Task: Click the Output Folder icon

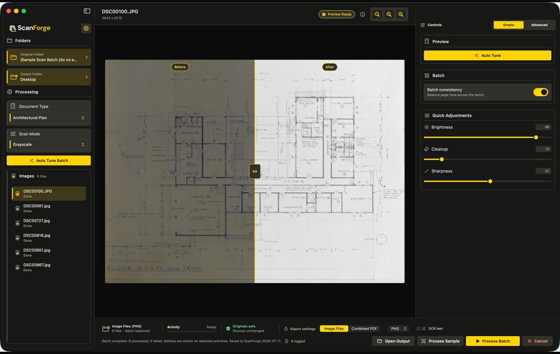Action: tap(14, 77)
